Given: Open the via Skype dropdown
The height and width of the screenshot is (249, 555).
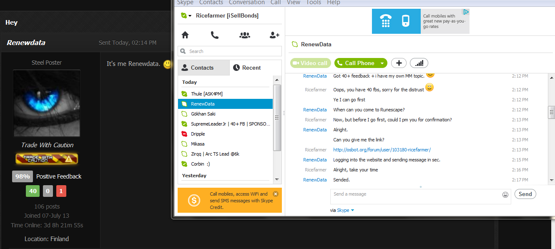Looking at the screenshot, I should pyautogui.click(x=345, y=210).
